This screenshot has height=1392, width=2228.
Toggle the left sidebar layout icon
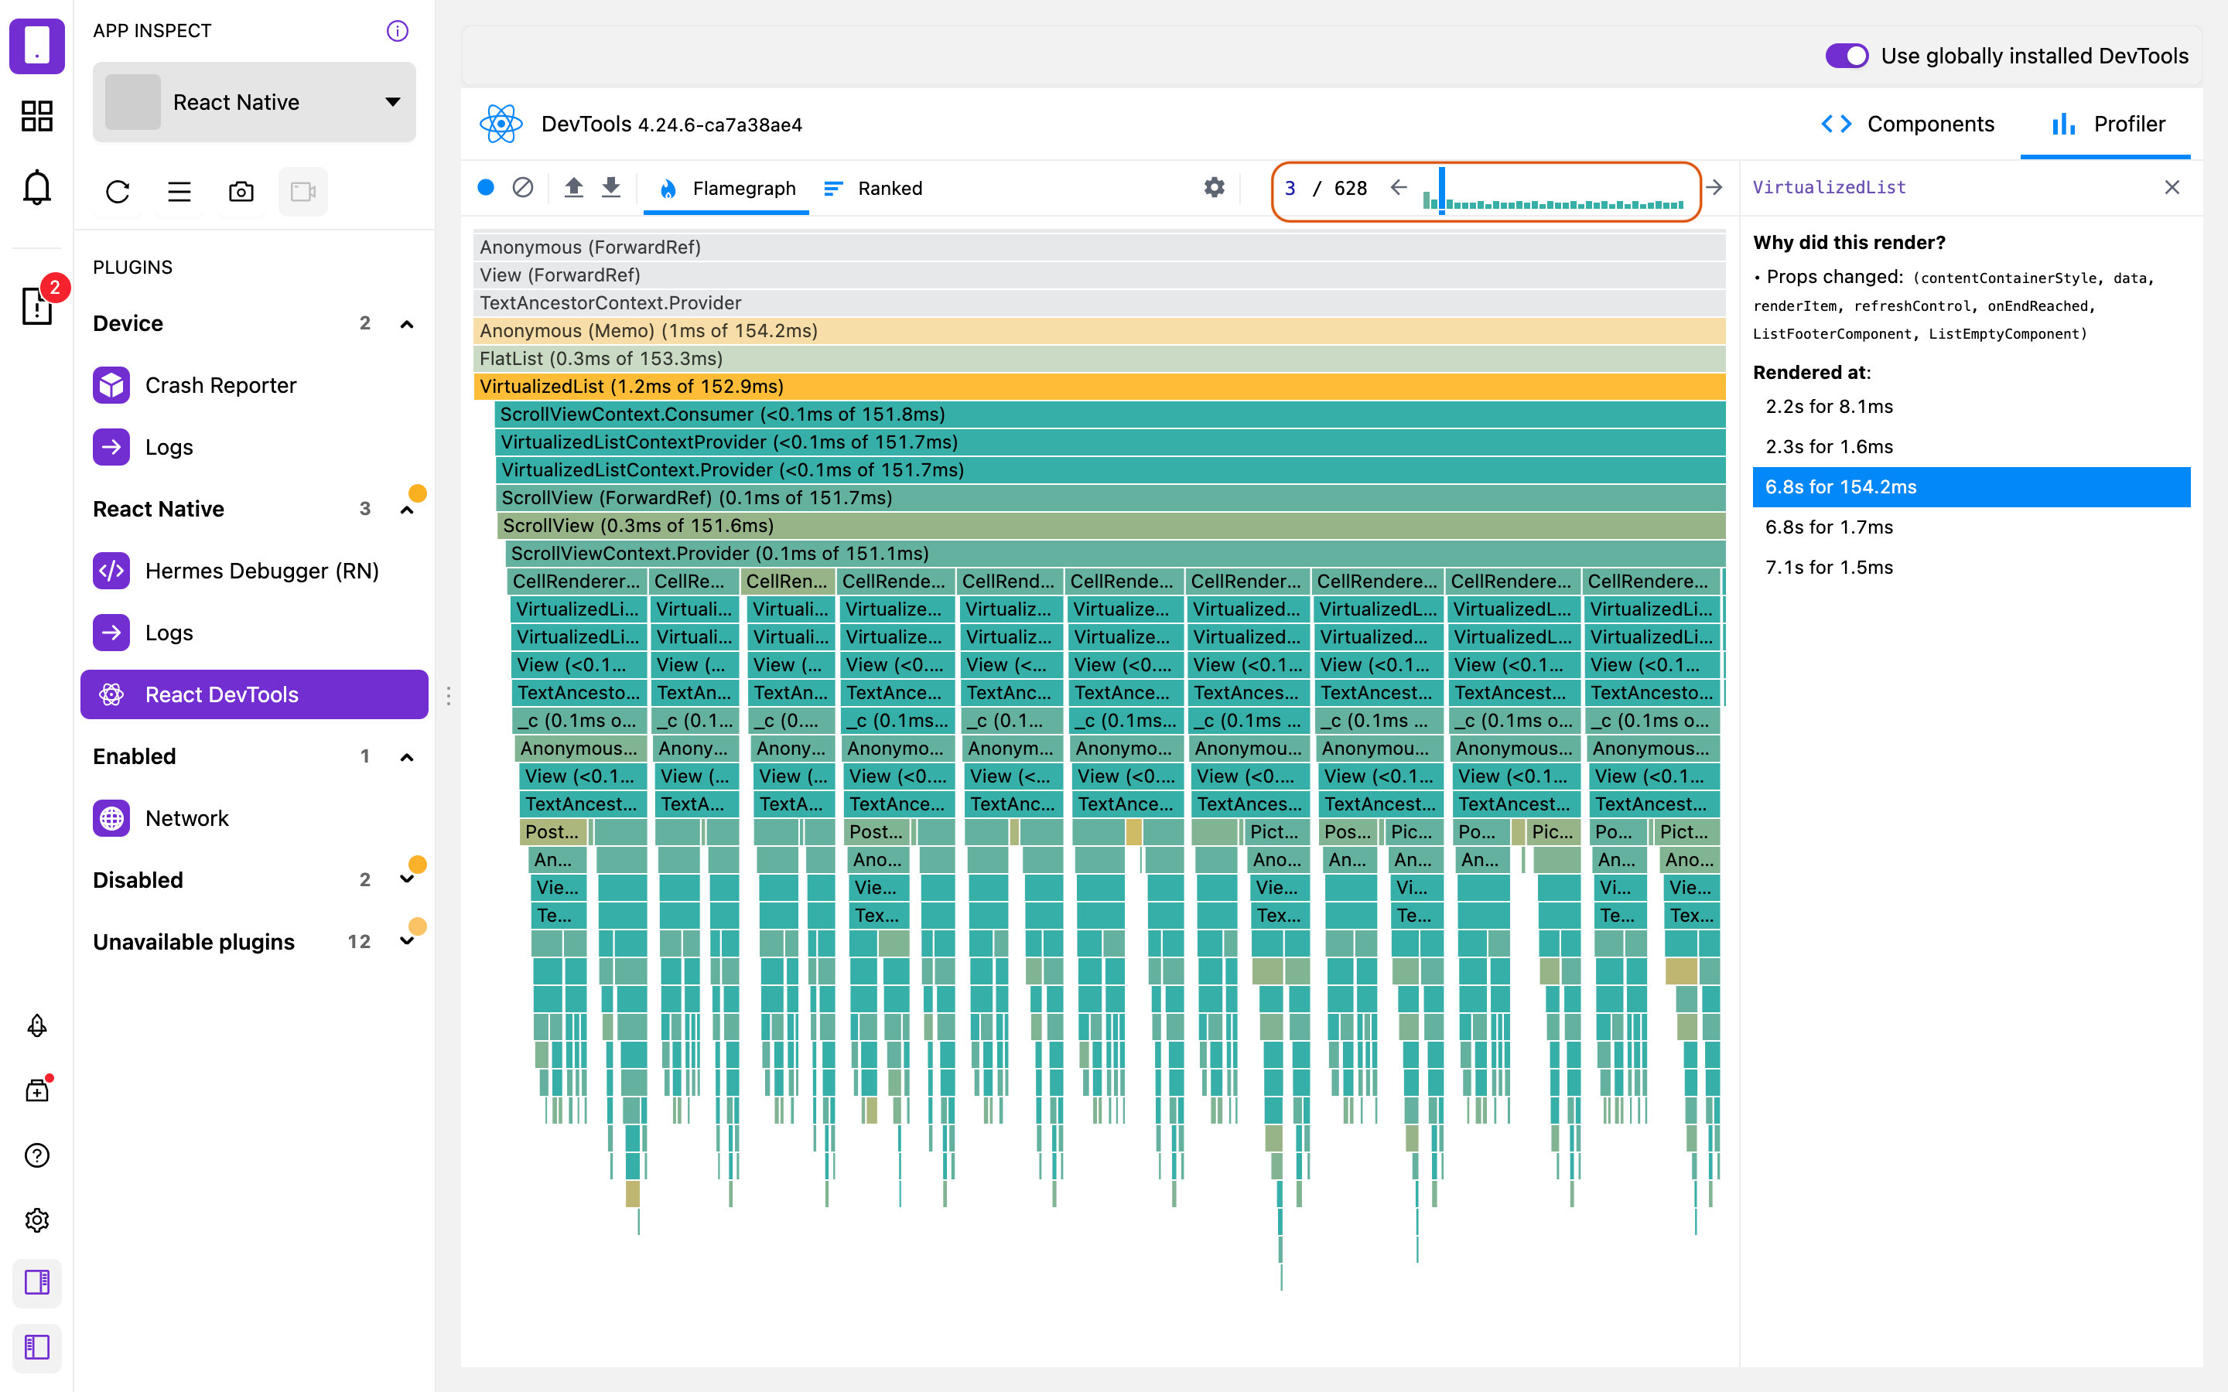[x=37, y=1348]
